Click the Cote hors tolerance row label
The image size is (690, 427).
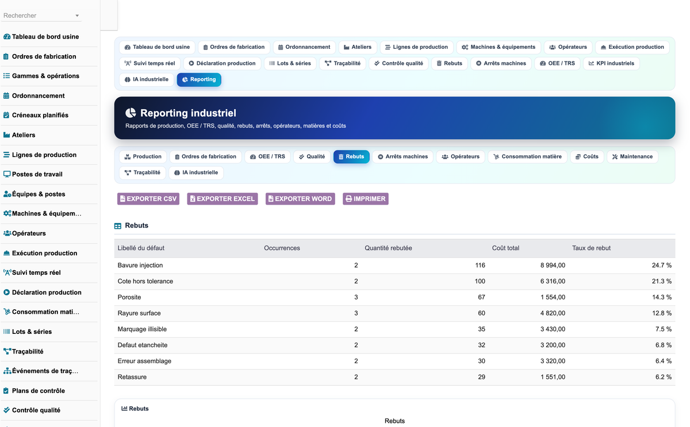coord(145,282)
